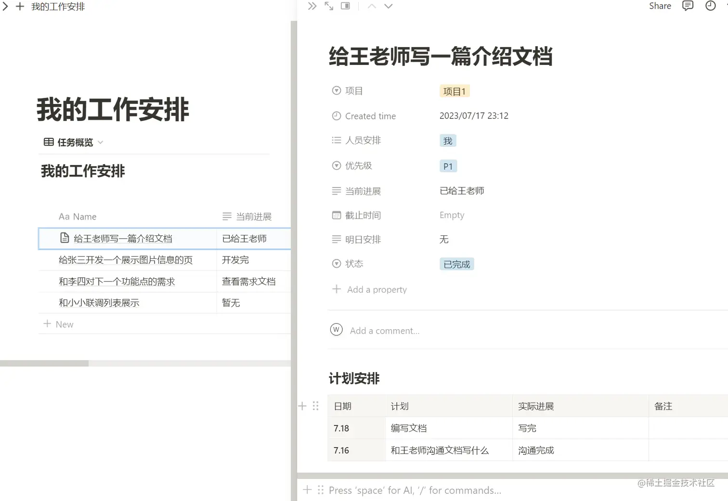This screenshot has height=501, width=728.
Task: Click the page icon of 给王老师写一篇介绍文档 row
Action: (65, 238)
